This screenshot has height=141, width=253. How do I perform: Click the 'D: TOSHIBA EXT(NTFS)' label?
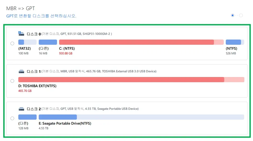click(37, 86)
